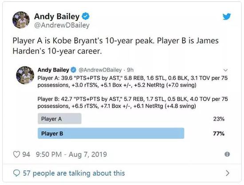Open avatar in the quoted tweet

(25, 75)
